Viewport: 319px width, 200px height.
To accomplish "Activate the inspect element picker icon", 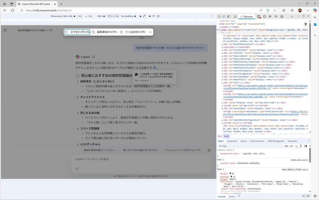I will click(x=220, y=16).
